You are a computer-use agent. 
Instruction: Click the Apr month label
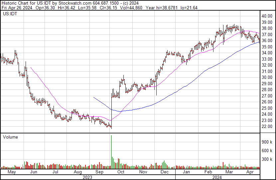[x=250, y=172]
